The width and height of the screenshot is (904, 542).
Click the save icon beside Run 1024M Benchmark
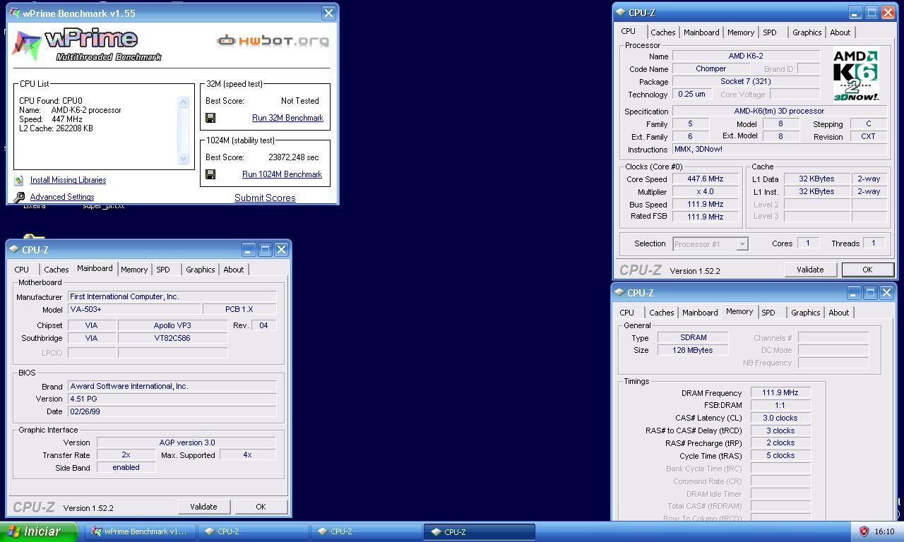pyautogui.click(x=210, y=174)
